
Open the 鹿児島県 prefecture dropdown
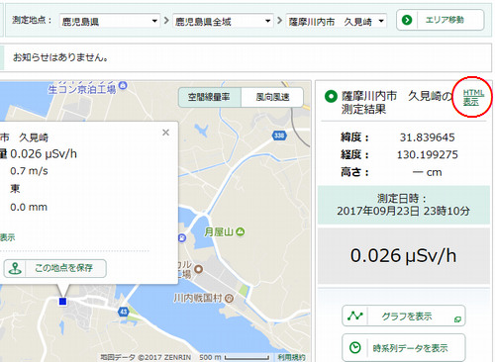coord(110,22)
